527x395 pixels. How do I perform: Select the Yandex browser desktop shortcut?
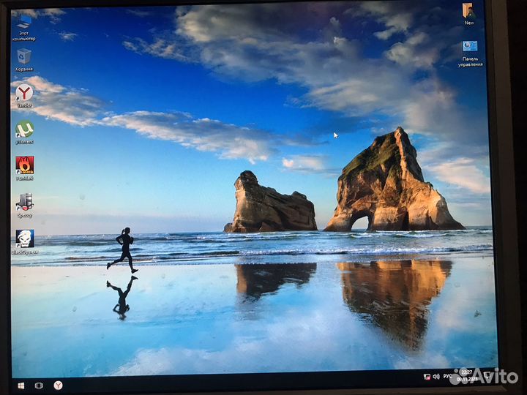click(24, 93)
